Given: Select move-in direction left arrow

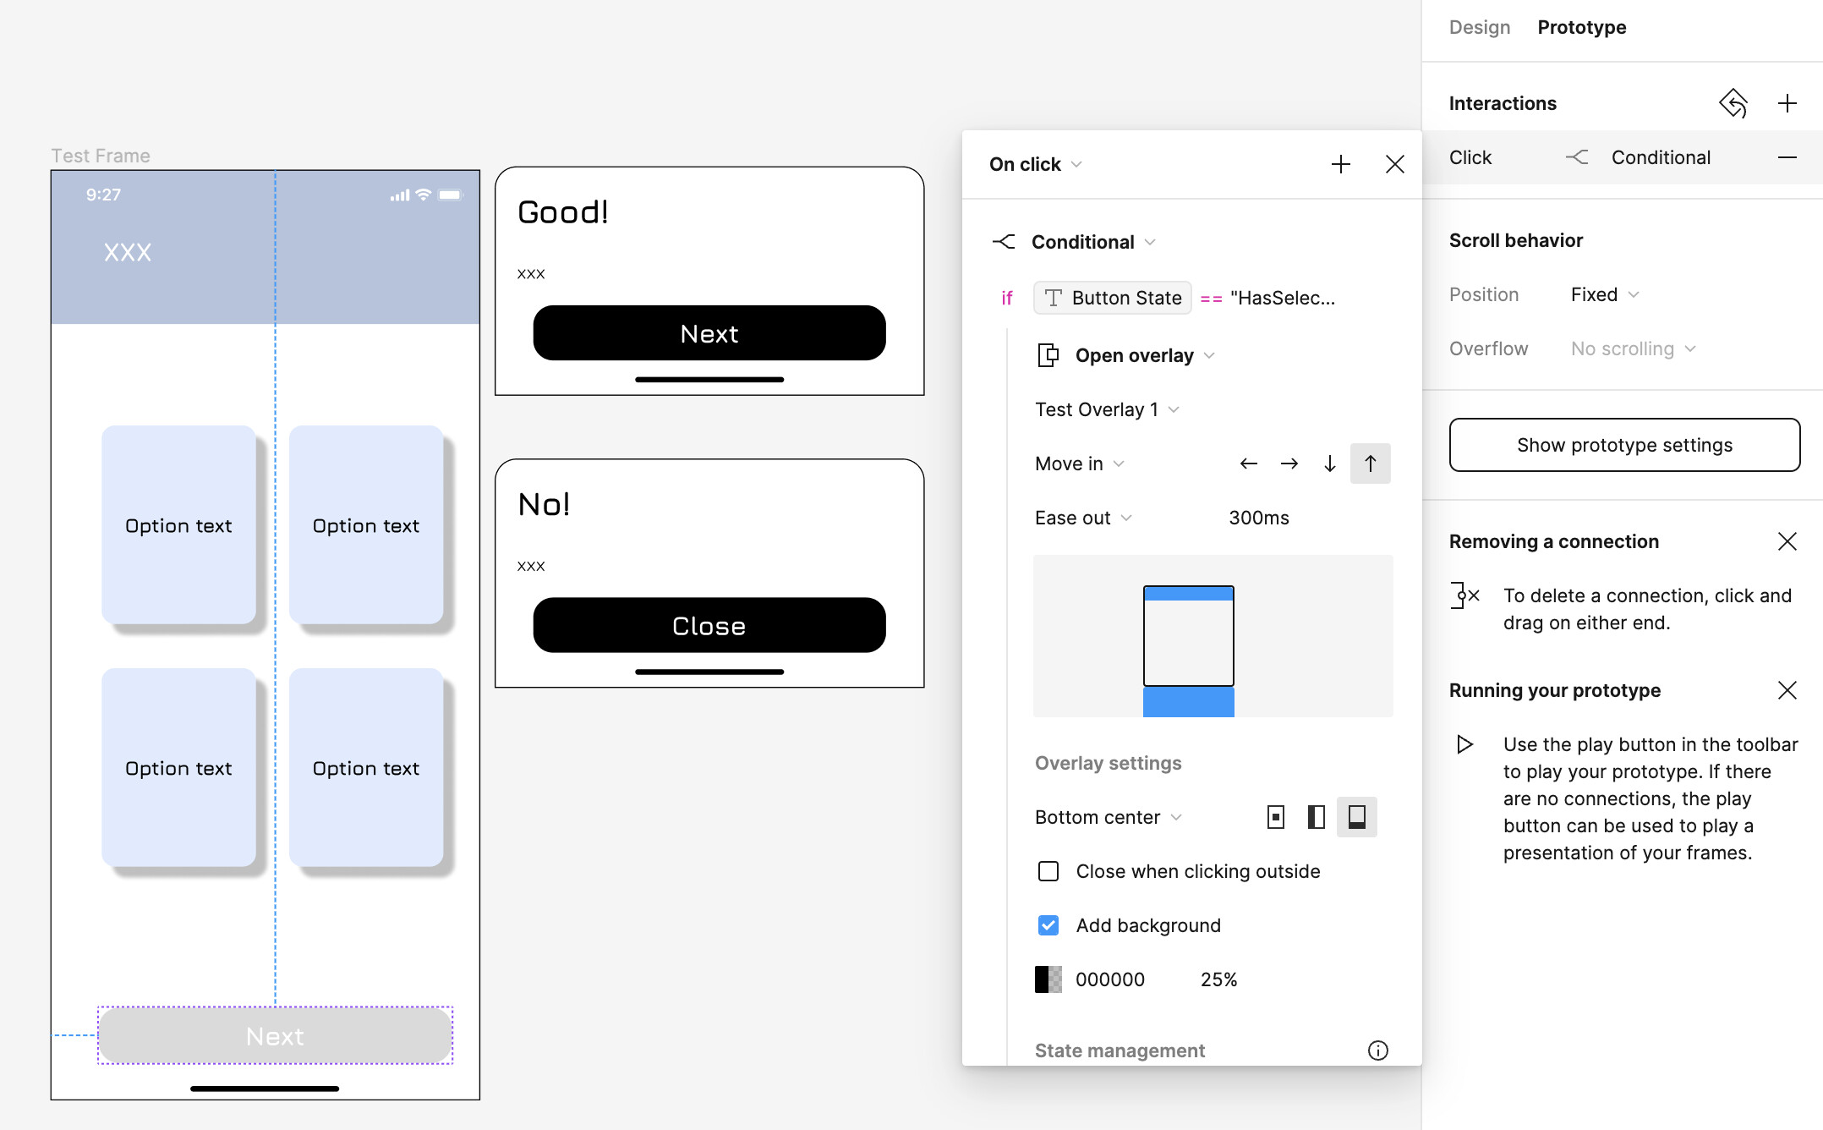Looking at the screenshot, I should pyautogui.click(x=1248, y=464).
